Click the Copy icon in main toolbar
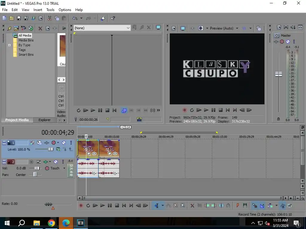 tap(57, 18)
